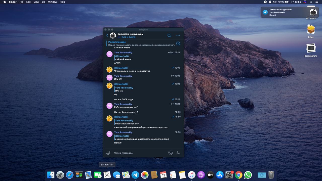Open System Preferences from the Dock
This screenshot has height=181, width=322.
pyautogui.click(x=229, y=175)
